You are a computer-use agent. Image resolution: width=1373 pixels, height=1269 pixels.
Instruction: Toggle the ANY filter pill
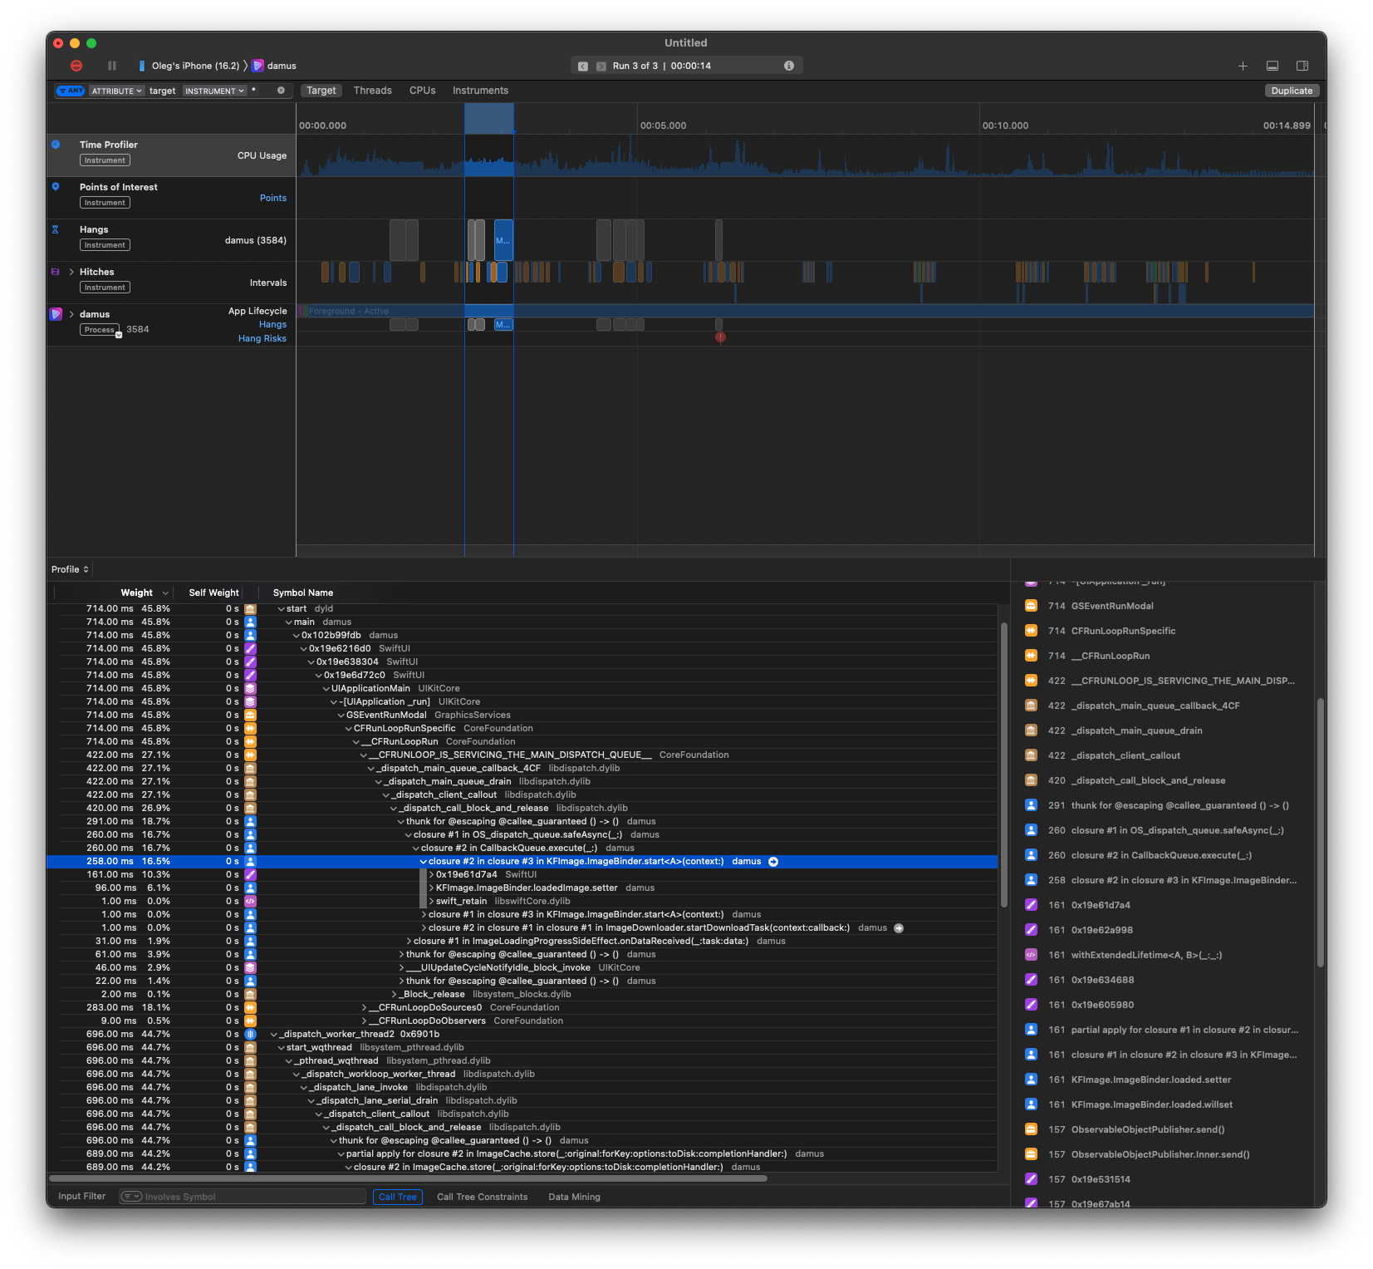pyautogui.click(x=71, y=91)
